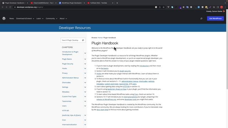Click the Vue devtools extension icon
Screen dimensions: 228x128
pos(169,7)
